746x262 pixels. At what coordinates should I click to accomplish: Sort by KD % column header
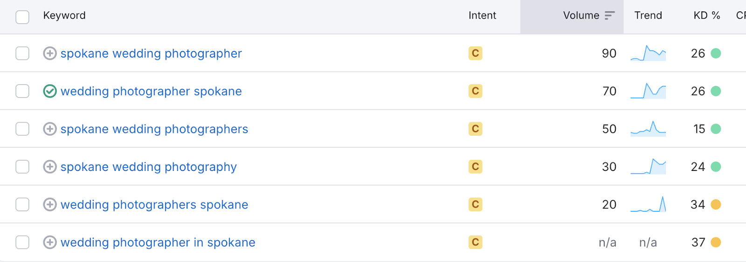tap(706, 16)
